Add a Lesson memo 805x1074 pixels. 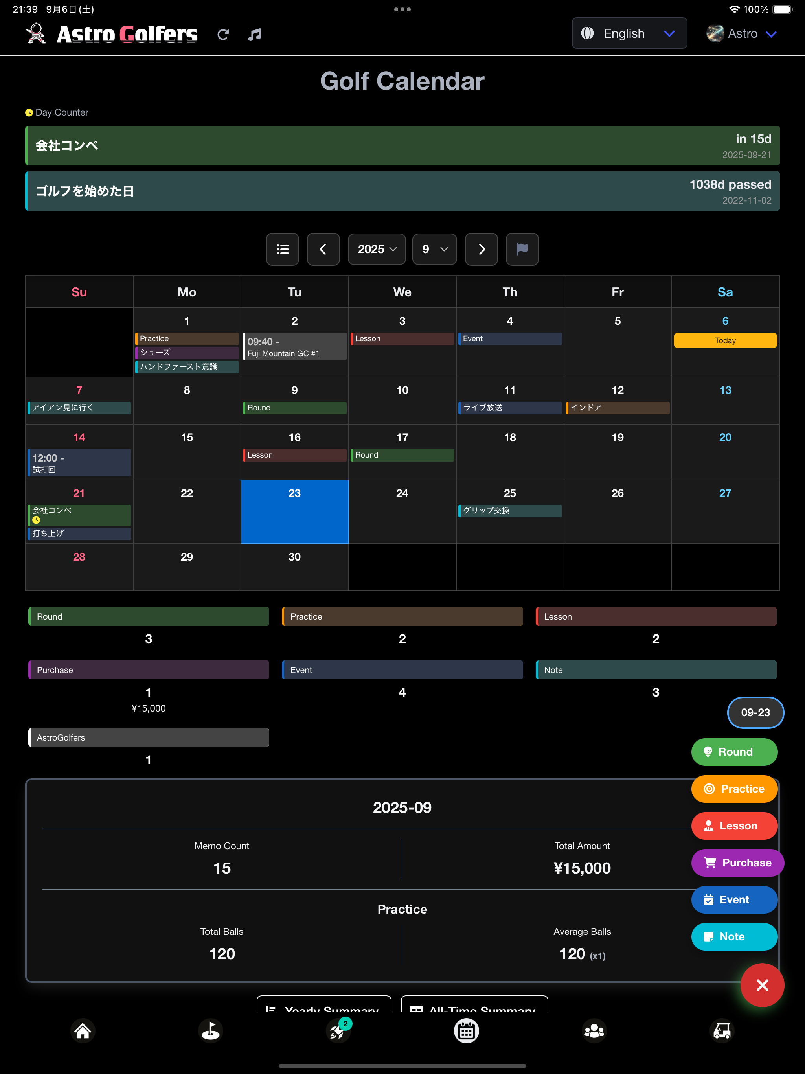(x=734, y=826)
